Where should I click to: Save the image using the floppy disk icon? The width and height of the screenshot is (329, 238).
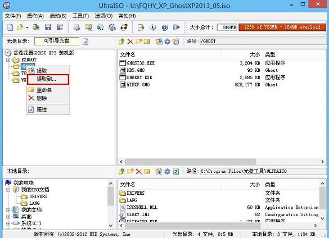pyautogui.click(x=48, y=28)
